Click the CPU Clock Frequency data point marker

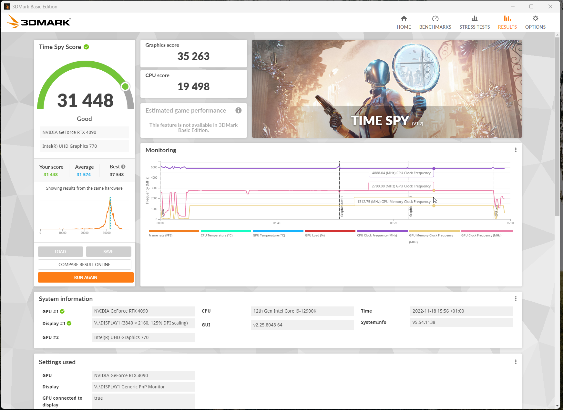pyautogui.click(x=434, y=169)
